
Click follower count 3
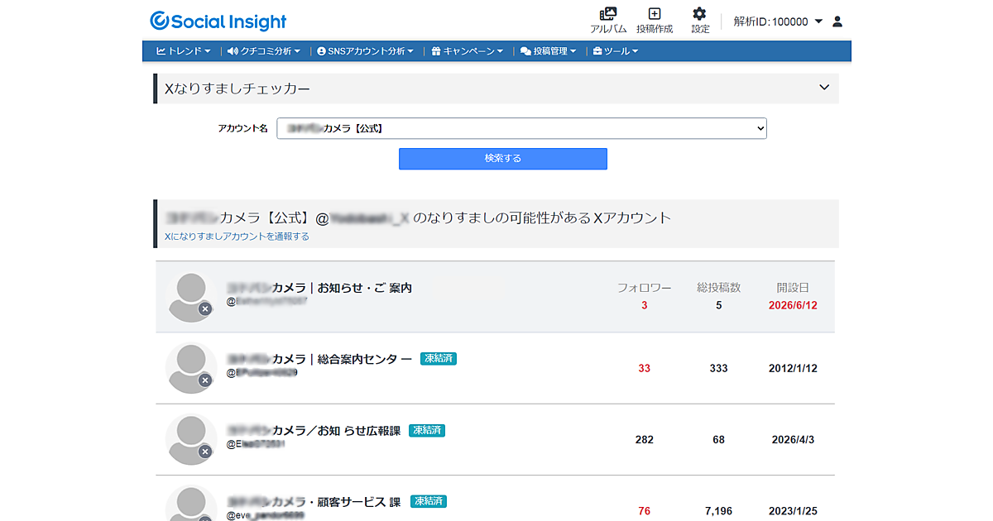coord(644,305)
